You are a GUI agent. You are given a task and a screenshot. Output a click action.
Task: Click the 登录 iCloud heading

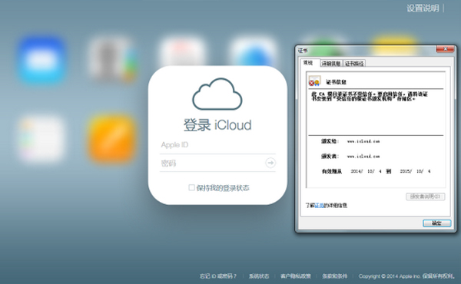217,125
